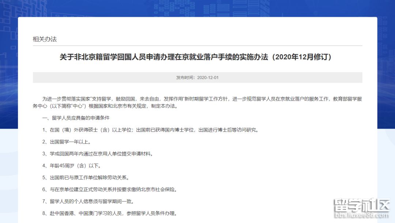Viewport: 395px width, 223px height.
Task: Click condition 6 about 北京市社会保险
Action: point(110,189)
